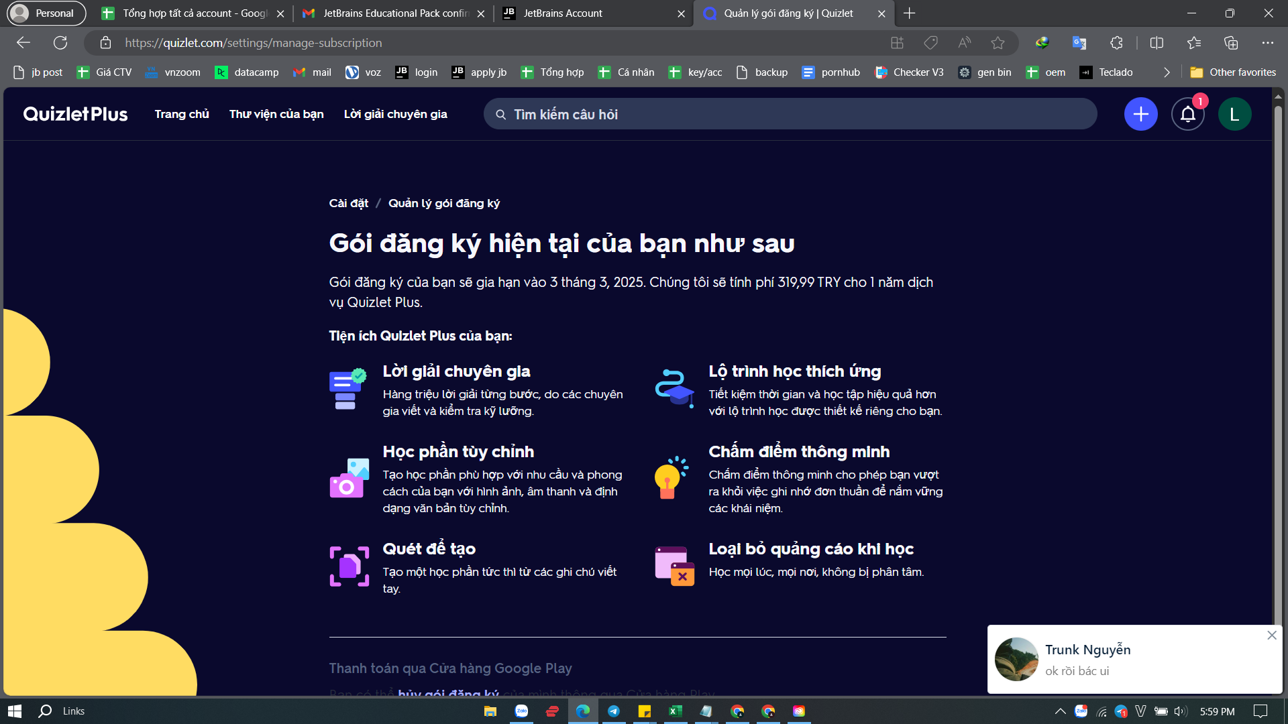
Task: Click the Cài đặt breadcrumb link
Action: click(349, 203)
